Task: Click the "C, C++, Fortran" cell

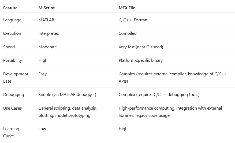Action: 133,20
